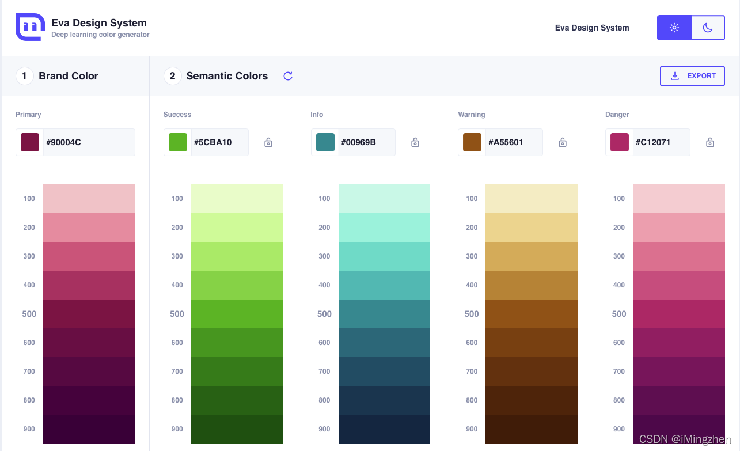This screenshot has height=451, width=740.
Task: Select the Success 400 shade
Action: coord(237,285)
